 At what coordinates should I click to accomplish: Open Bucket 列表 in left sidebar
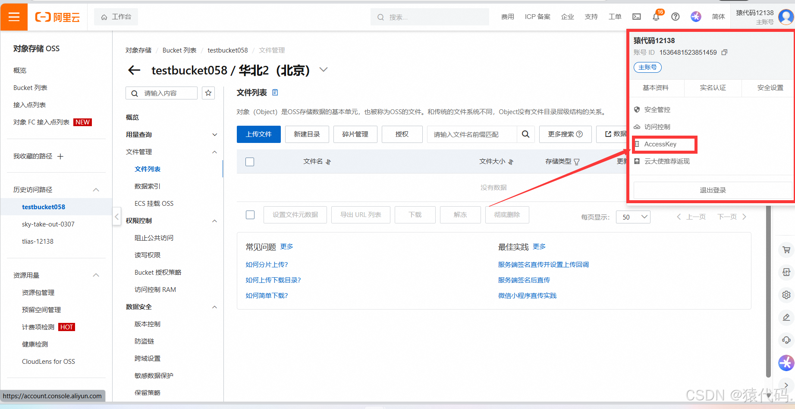[x=30, y=88]
